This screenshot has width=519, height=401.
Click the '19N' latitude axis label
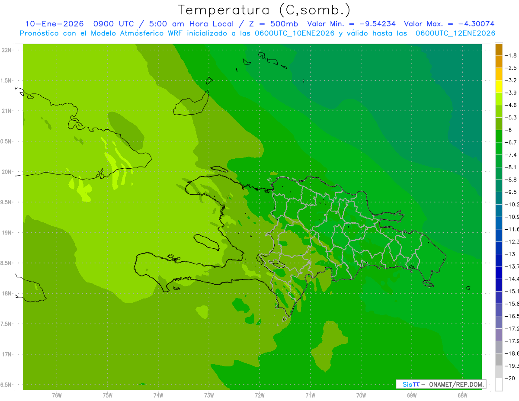[x=7, y=233]
